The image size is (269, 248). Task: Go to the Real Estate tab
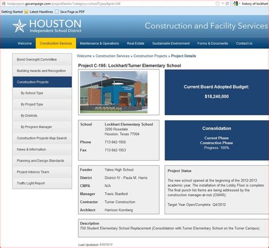pyautogui.click(x=136, y=43)
